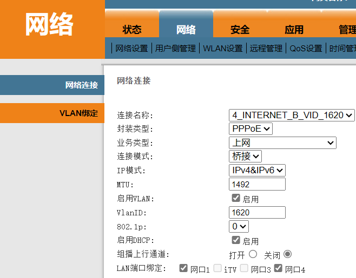
Task: Select 打开 radio for 组播上行通道
Action: click(253, 254)
